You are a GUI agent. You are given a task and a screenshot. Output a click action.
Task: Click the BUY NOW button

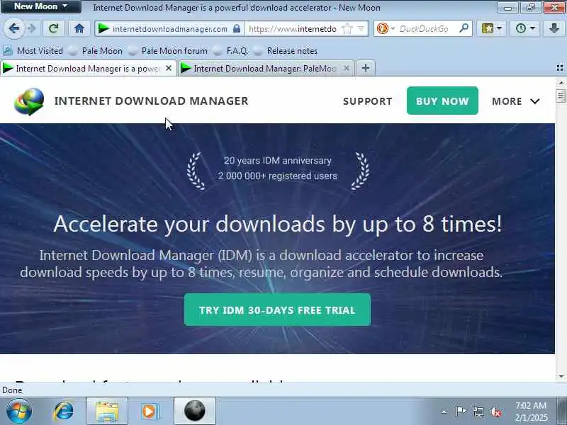(x=442, y=101)
